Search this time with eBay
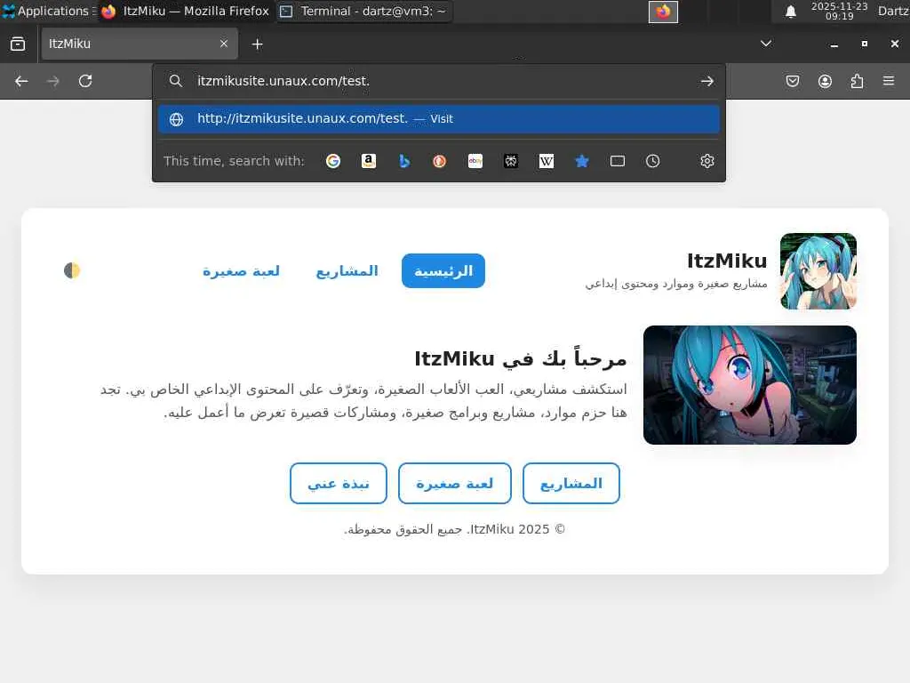 (x=475, y=161)
